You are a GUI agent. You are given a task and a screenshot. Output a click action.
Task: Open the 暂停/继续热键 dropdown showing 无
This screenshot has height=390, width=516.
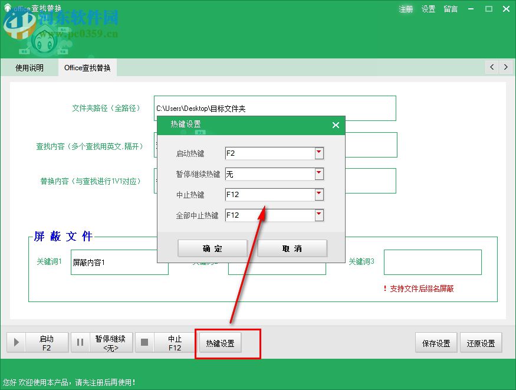(x=318, y=173)
